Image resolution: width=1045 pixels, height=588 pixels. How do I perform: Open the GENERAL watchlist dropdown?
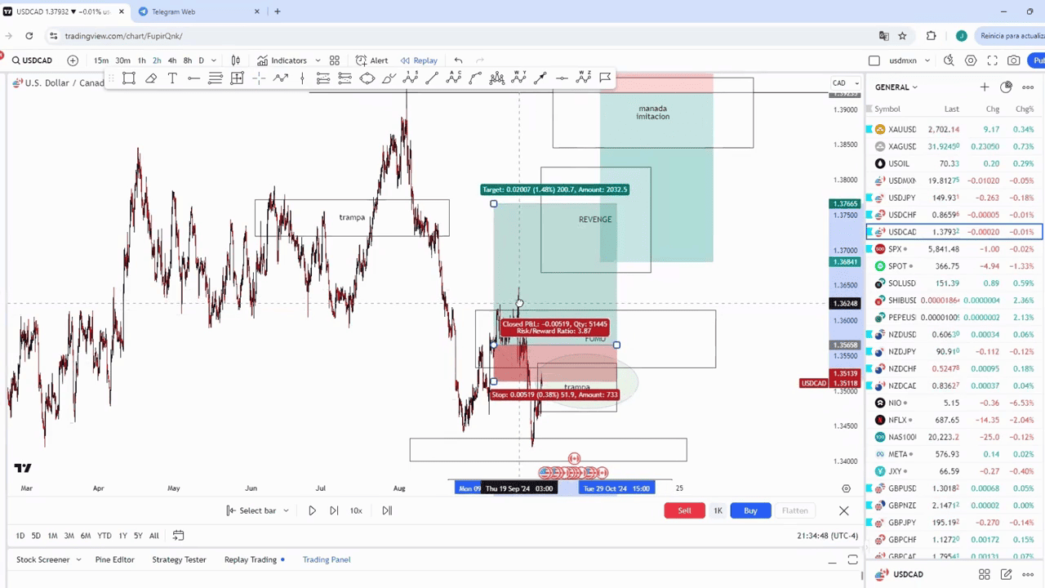pos(896,87)
